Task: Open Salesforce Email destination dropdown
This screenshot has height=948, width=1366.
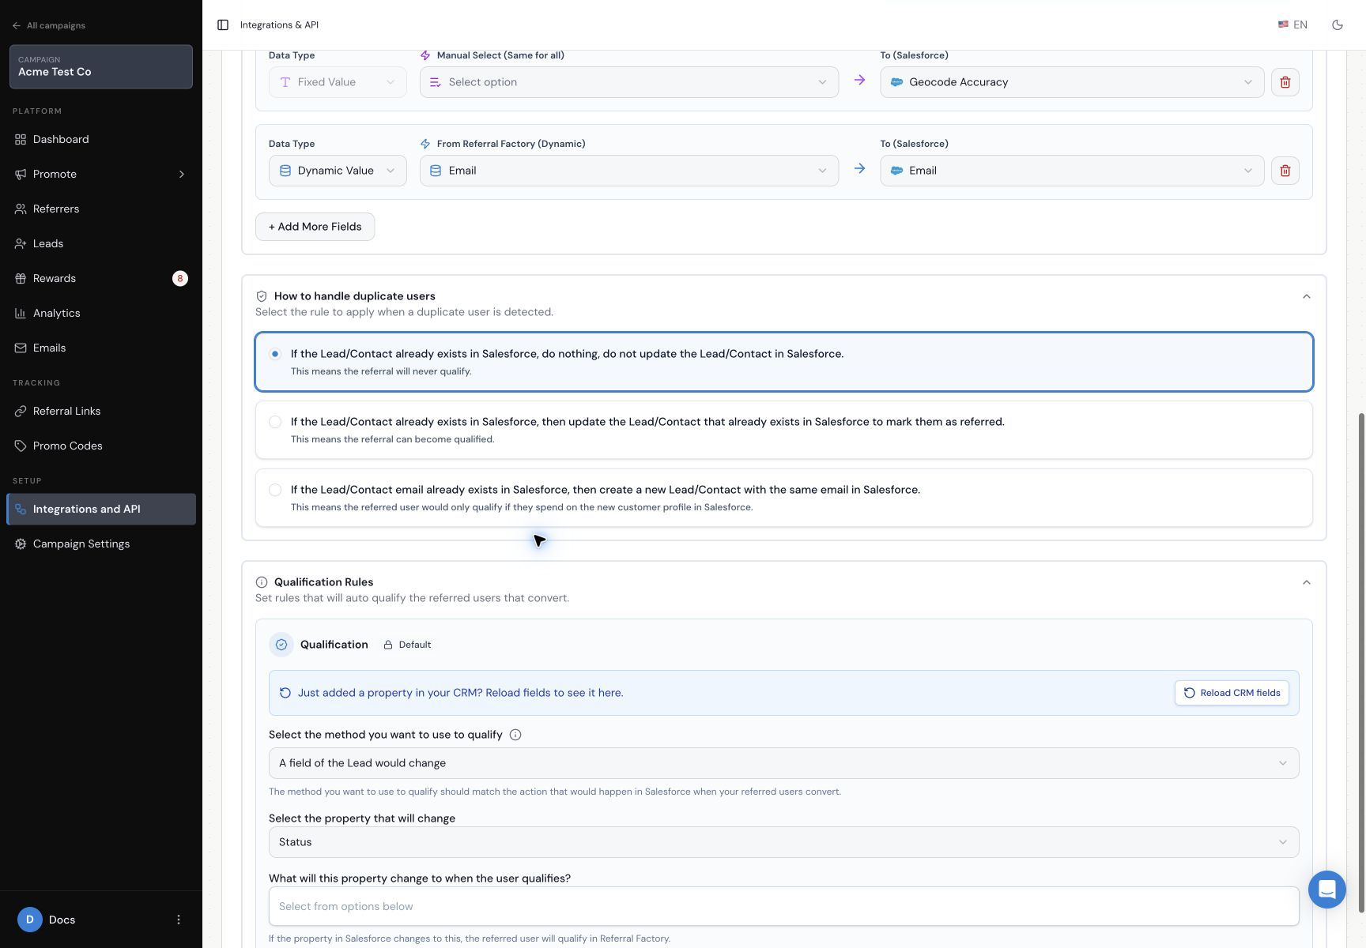Action: coord(1072,171)
